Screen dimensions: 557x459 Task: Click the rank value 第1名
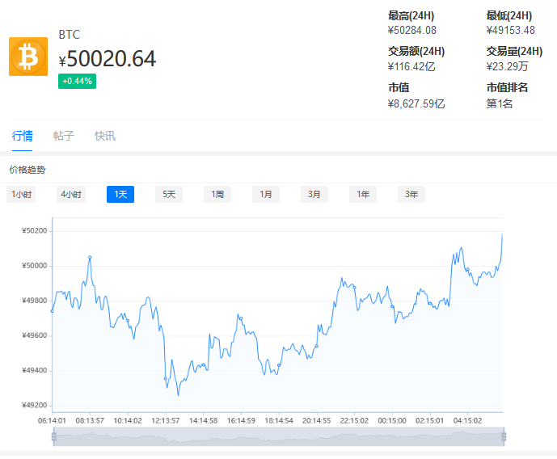[500, 103]
